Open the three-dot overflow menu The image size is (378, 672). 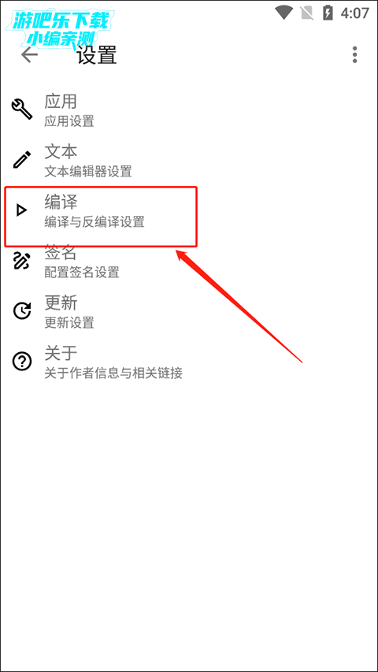tap(354, 55)
